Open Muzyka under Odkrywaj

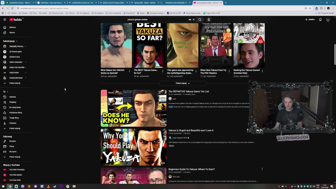tap(13, 141)
